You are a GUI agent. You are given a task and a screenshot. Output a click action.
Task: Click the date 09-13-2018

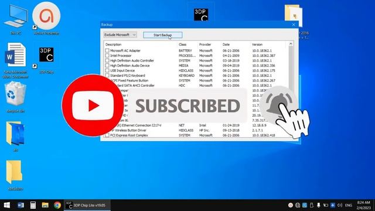pyautogui.click(x=231, y=130)
